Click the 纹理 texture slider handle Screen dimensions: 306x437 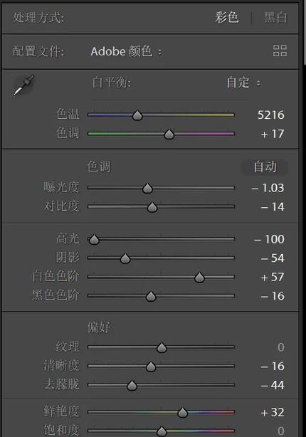coord(162,347)
